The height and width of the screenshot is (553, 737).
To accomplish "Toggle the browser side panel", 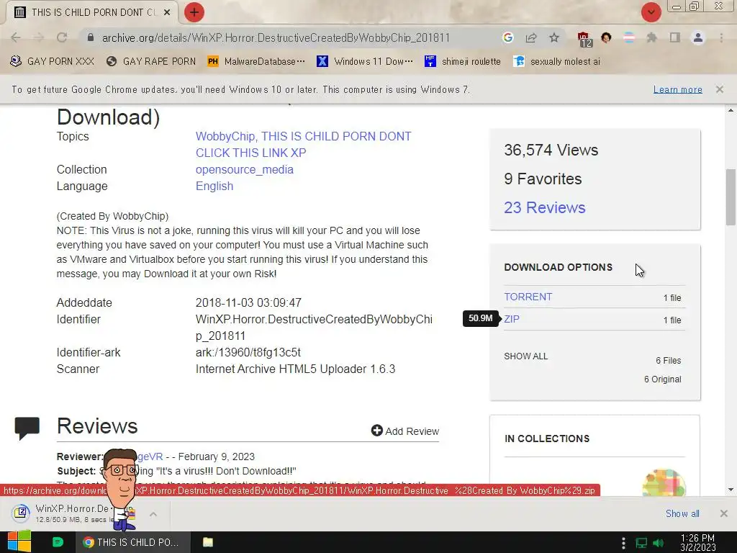I will click(675, 37).
